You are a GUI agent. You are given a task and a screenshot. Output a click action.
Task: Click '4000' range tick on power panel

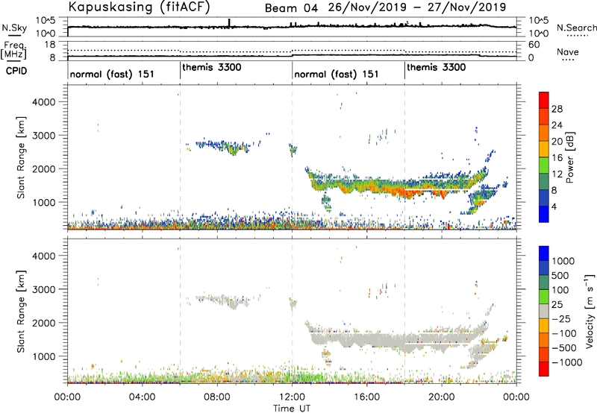point(44,102)
